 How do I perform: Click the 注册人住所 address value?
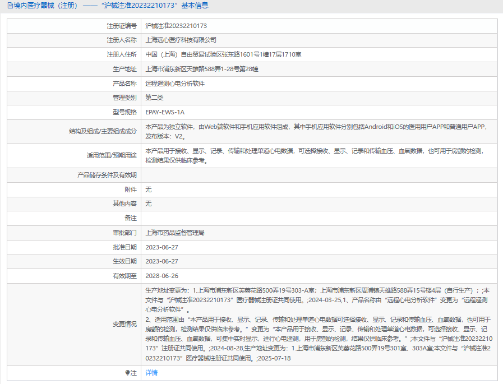click(x=223, y=55)
